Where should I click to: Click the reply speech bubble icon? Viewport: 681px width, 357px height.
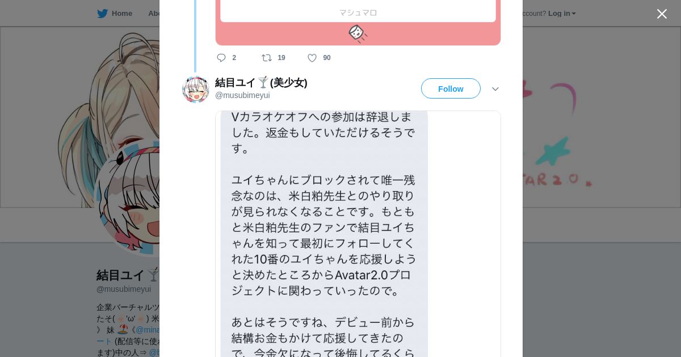click(221, 58)
